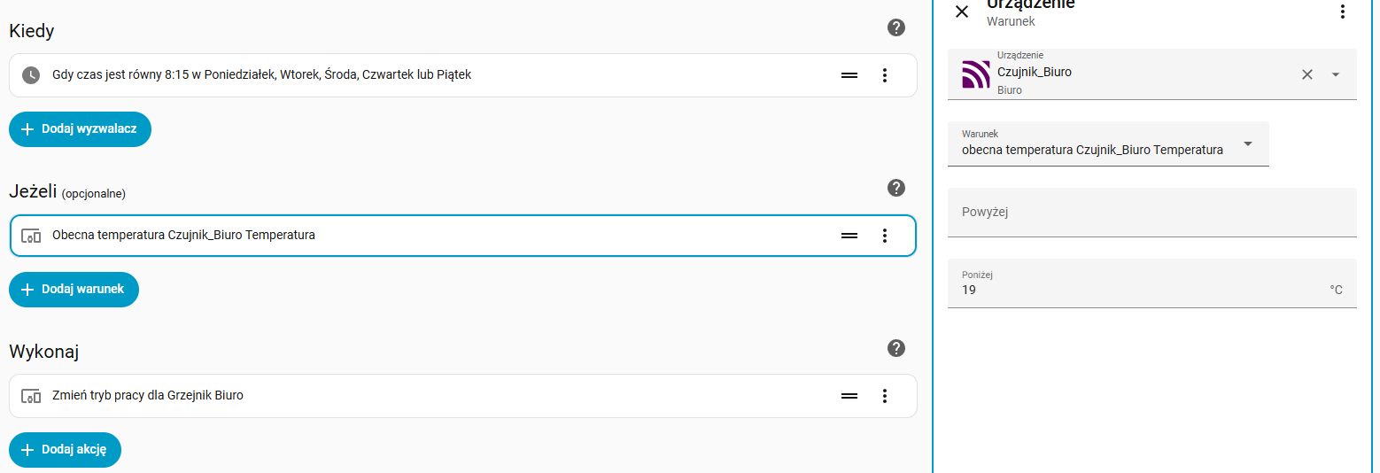Click the drag handle on the Grzejnik Biuro action
The height and width of the screenshot is (473, 1380).
(849, 396)
